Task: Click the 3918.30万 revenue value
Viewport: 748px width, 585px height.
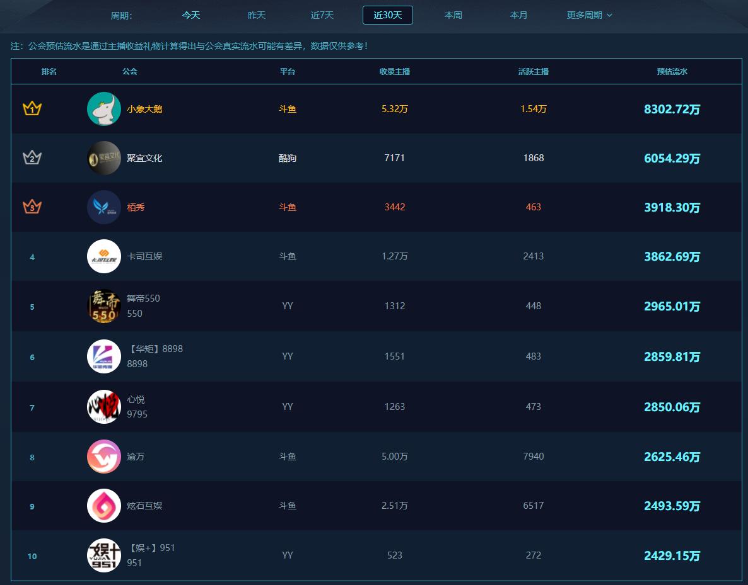Action: tap(672, 208)
